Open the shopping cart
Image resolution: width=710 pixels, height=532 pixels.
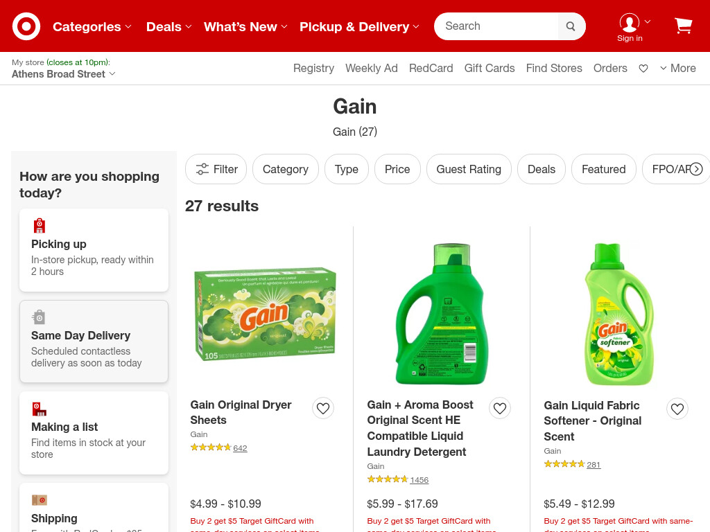coord(683,26)
